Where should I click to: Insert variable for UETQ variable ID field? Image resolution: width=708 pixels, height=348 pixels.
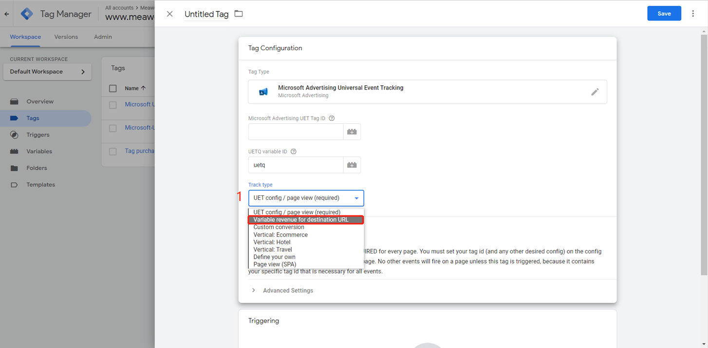[x=352, y=165]
